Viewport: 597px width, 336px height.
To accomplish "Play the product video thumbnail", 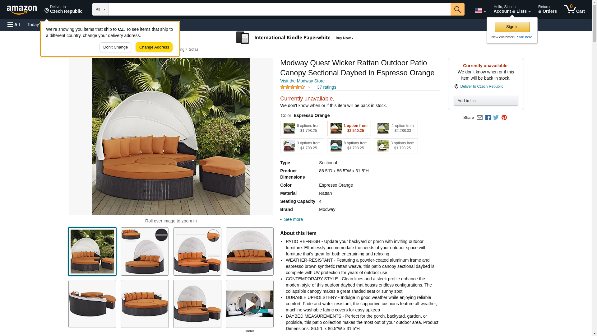I will coord(250,304).
